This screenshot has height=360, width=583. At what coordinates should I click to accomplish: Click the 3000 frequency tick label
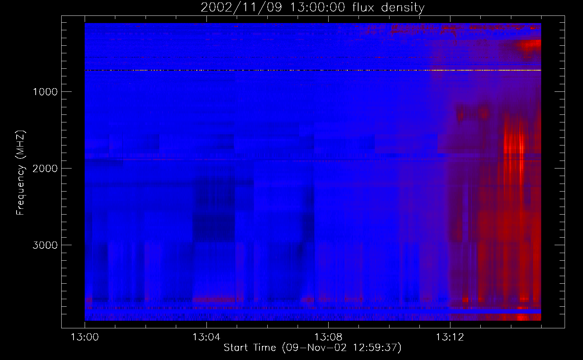click(x=45, y=245)
